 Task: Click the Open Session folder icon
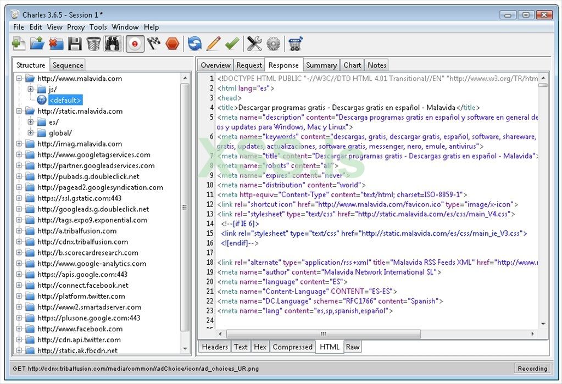pos(37,43)
